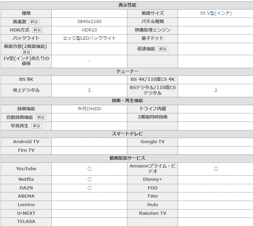
Task: Select the 外付けHDD recording value
Action: click(x=89, y=109)
